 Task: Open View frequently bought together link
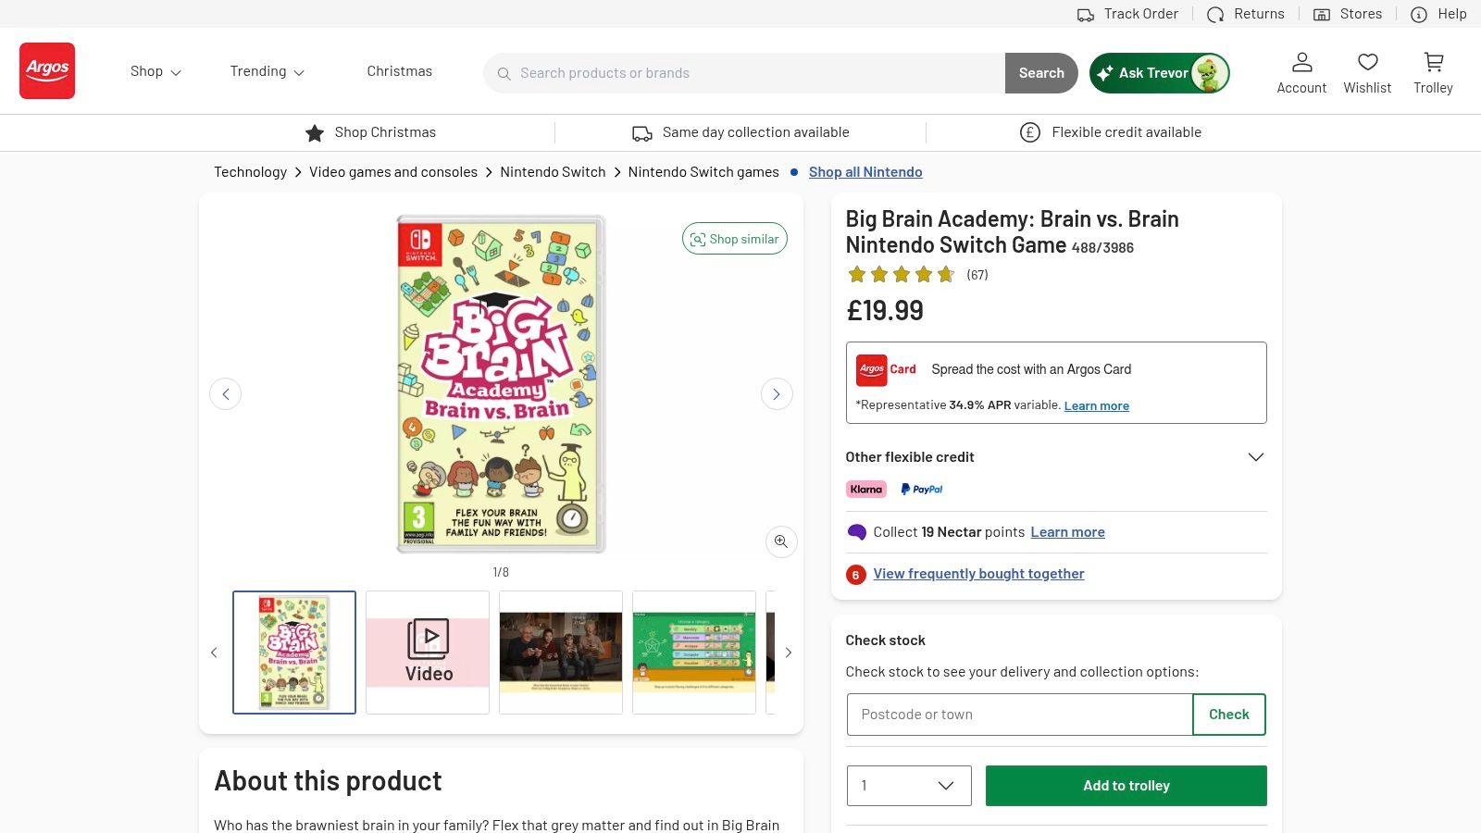(x=978, y=573)
